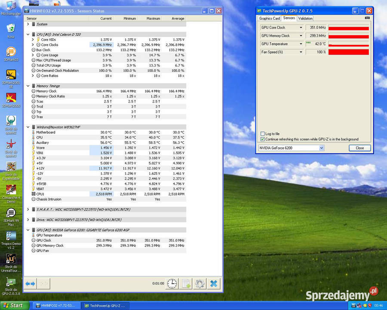Click the Close button in GPU-Z
The image size is (387, 310).
click(x=359, y=148)
